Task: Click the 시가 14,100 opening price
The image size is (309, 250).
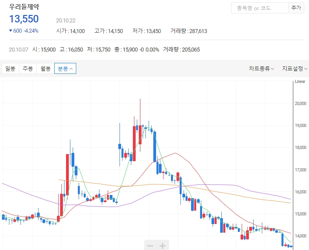Action: 70,31
